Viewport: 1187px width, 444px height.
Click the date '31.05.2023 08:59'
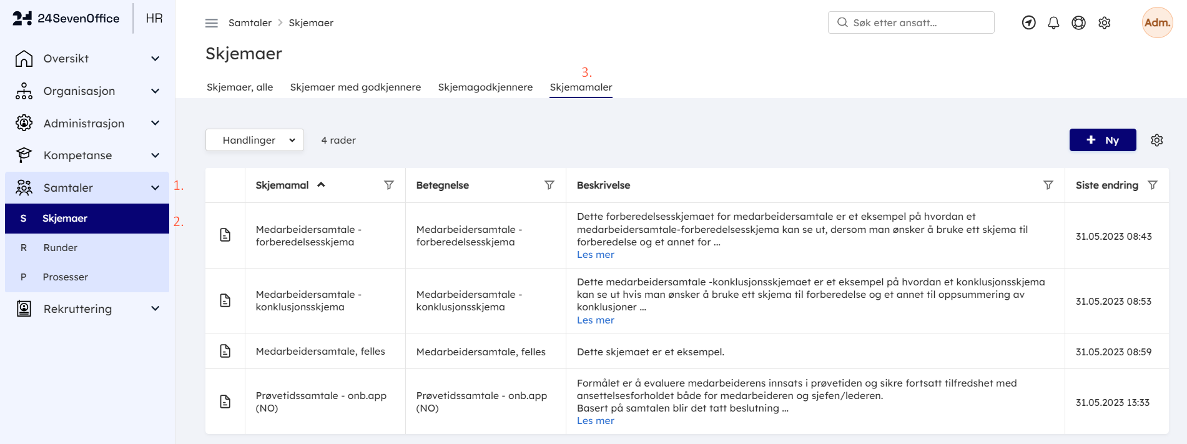[x=1114, y=352]
